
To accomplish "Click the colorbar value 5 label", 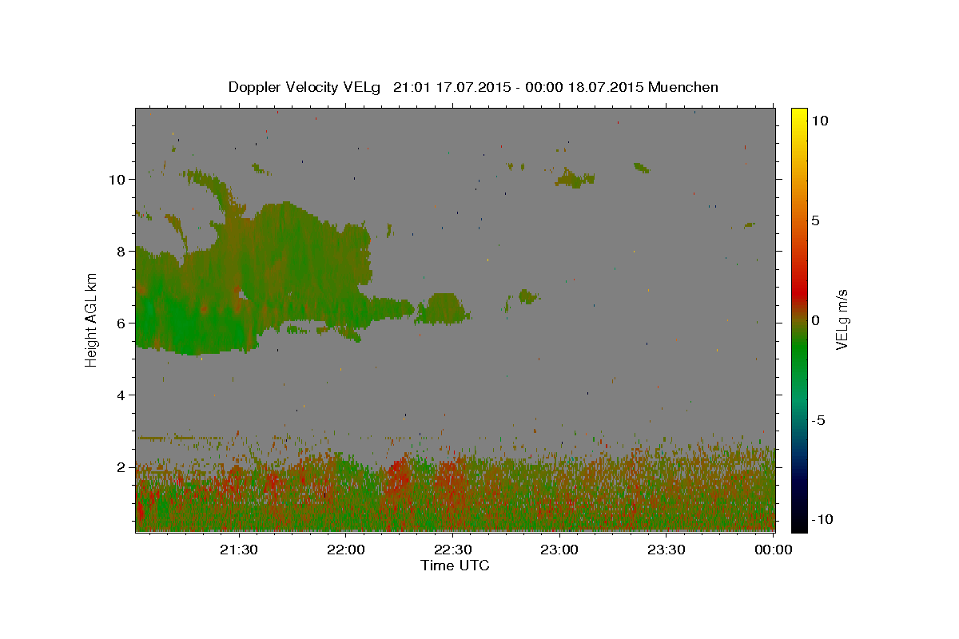I will pos(815,220).
